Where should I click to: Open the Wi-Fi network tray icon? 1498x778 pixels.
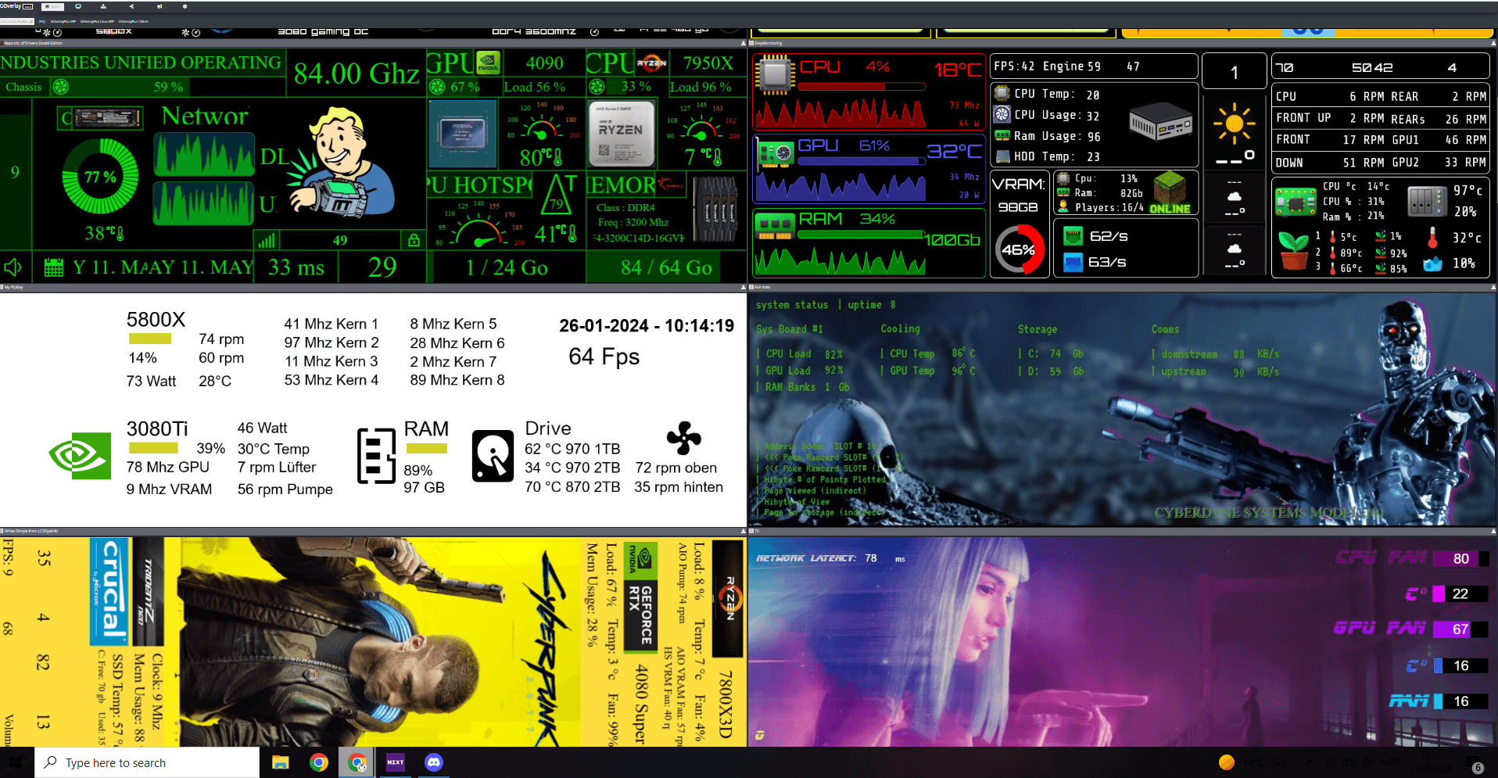(x=1331, y=762)
